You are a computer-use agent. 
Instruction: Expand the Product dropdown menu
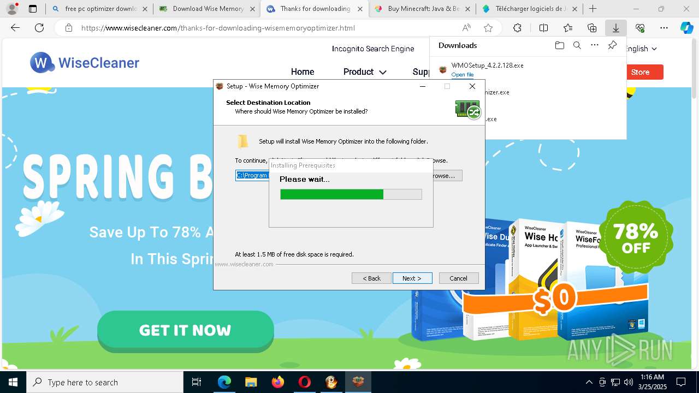[365, 72]
